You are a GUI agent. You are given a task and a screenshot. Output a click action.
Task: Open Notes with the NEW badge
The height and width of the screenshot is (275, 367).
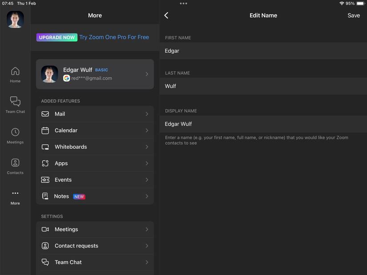(x=95, y=196)
